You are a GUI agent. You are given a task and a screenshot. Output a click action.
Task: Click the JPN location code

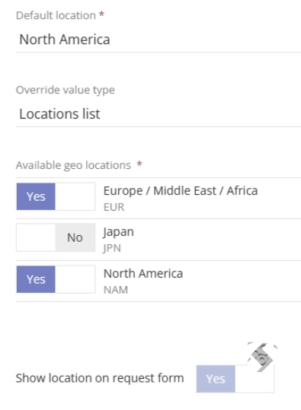coord(112,248)
